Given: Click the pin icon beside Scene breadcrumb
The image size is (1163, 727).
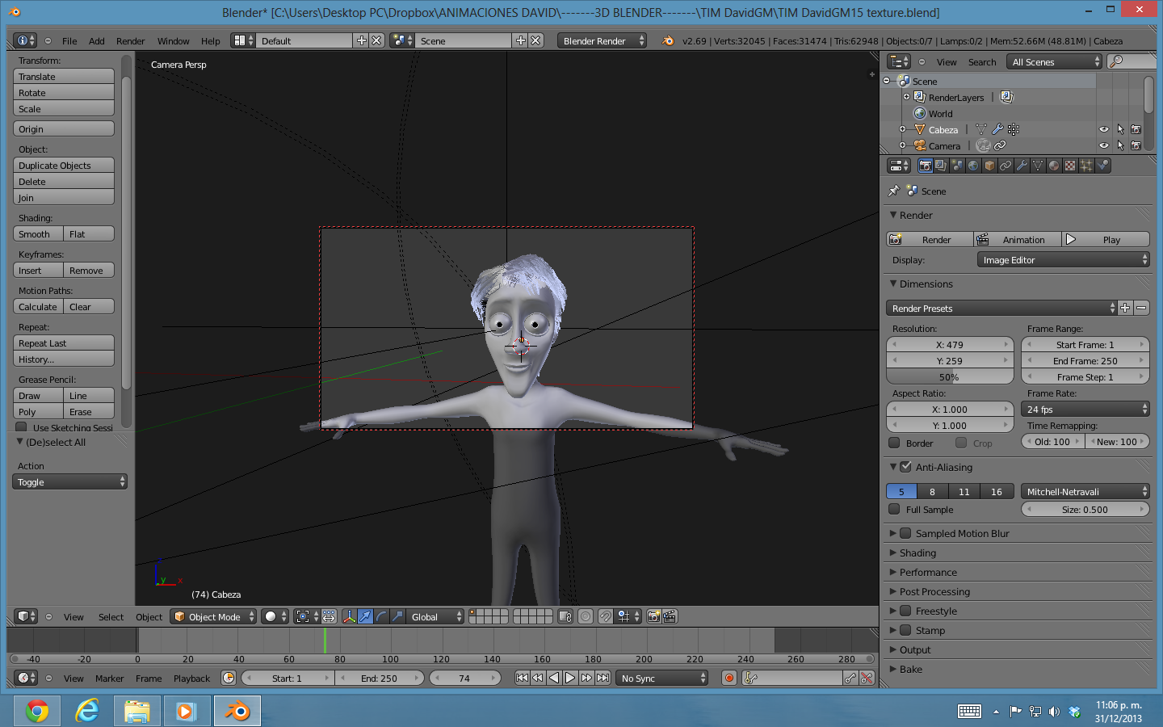Looking at the screenshot, I should pyautogui.click(x=893, y=191).
